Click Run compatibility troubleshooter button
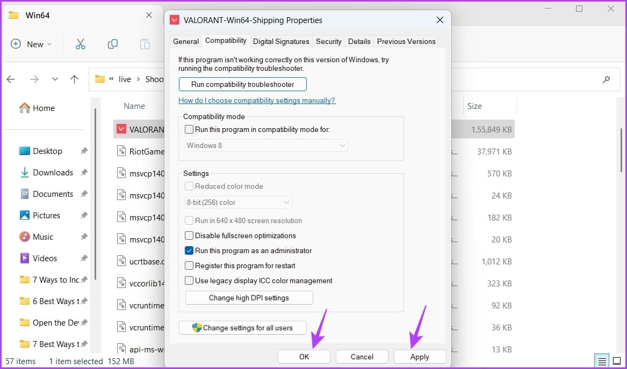Viewport: 627px width, 369px height. coord(243,84)
